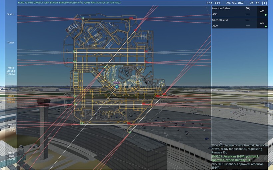Select the aircraft icon nearest the KORD marker
273x170 pixels.
(127, 87)
